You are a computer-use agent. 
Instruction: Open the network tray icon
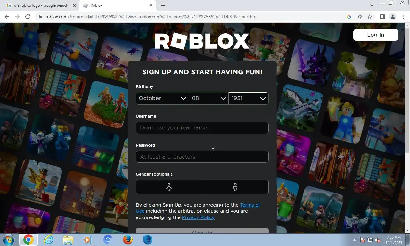(370, 240)
